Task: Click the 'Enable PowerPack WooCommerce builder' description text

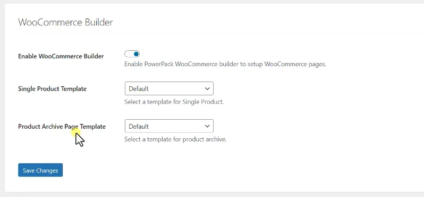Action: click(x=225, y=65)
